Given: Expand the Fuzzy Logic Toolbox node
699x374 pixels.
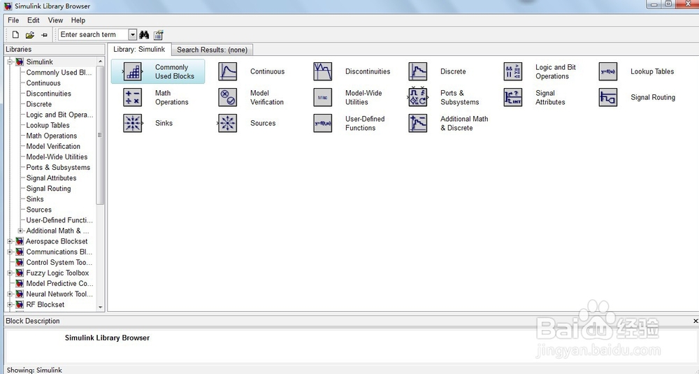Looking at the screenshot, I should pos(10,273).
